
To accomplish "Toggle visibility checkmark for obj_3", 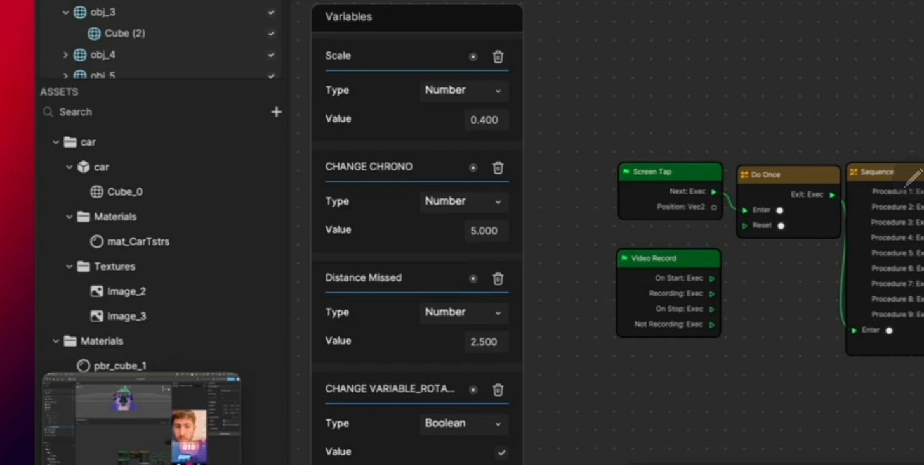I will click(272, 12).
